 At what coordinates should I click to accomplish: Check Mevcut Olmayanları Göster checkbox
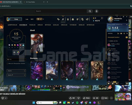coord(7,63)
